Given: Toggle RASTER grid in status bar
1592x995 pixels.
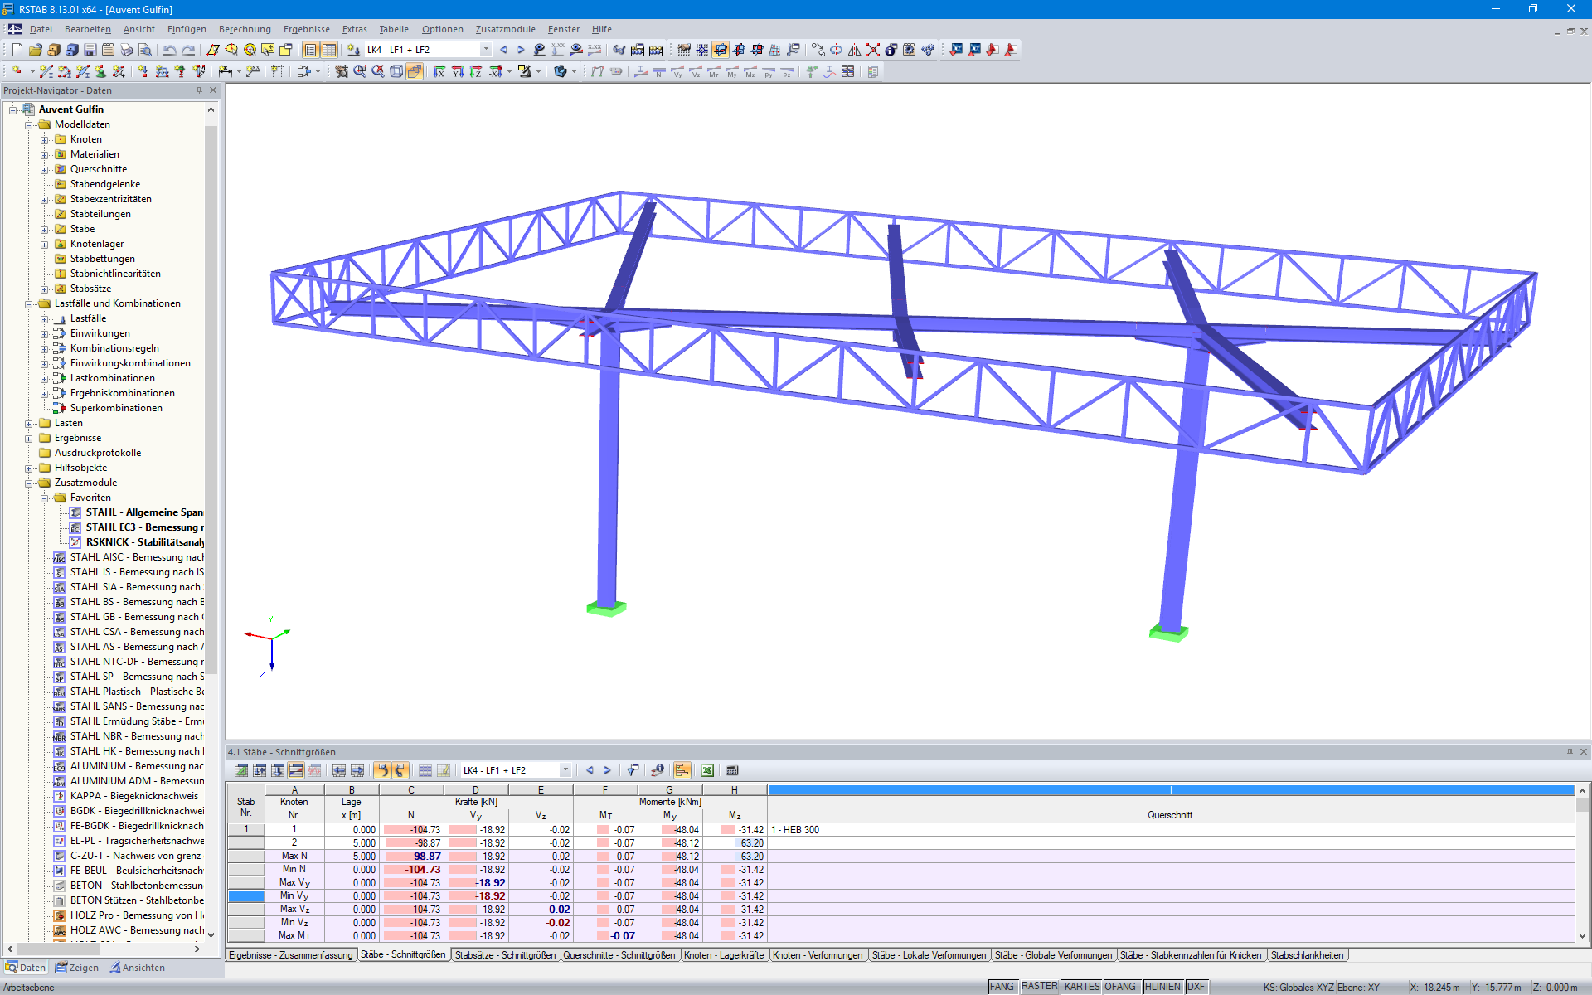Looking at the screenshot, I should coord(1039,987).
